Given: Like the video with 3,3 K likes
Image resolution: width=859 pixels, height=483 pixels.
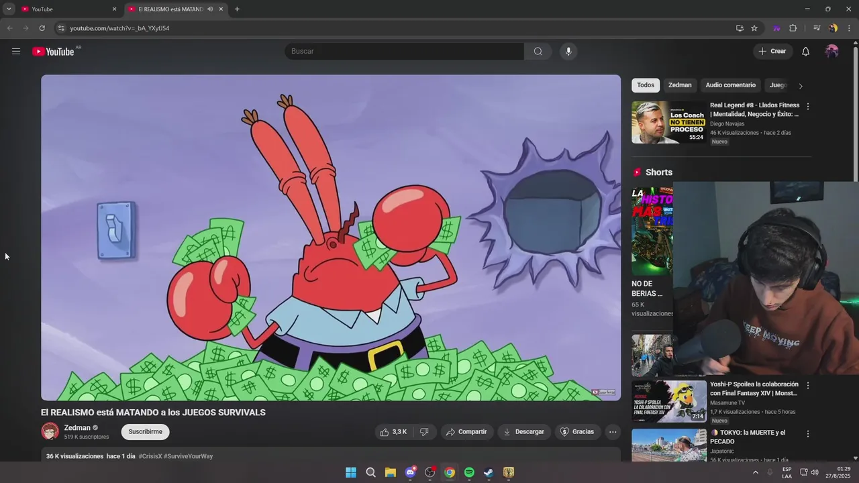Looking at the screenshot, I should [x=394, y=432].
